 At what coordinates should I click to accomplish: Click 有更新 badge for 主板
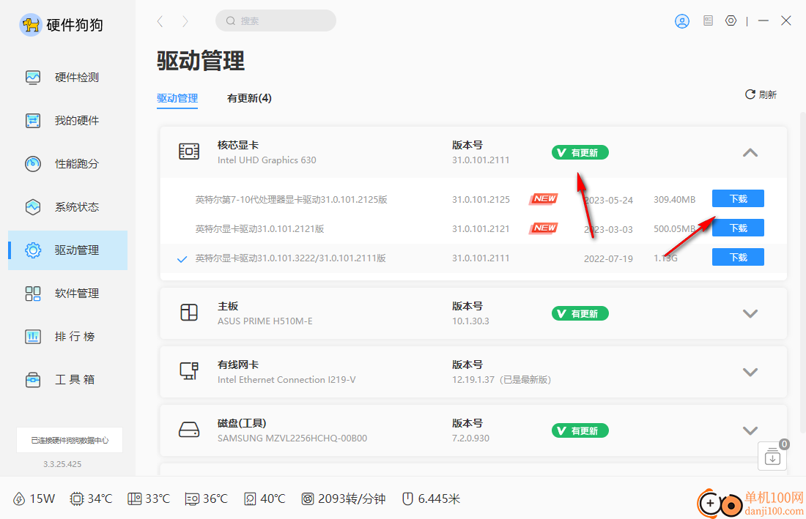[x=580, y=313]
